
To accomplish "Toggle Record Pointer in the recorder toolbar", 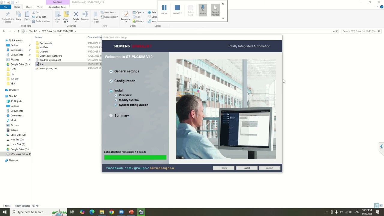I will (x=215, y=10).
